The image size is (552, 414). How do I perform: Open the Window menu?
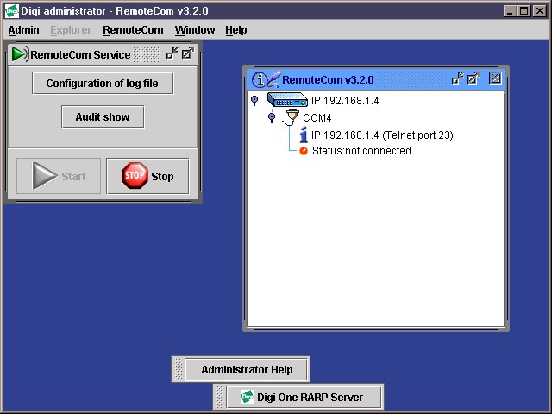tap(194, 29)
